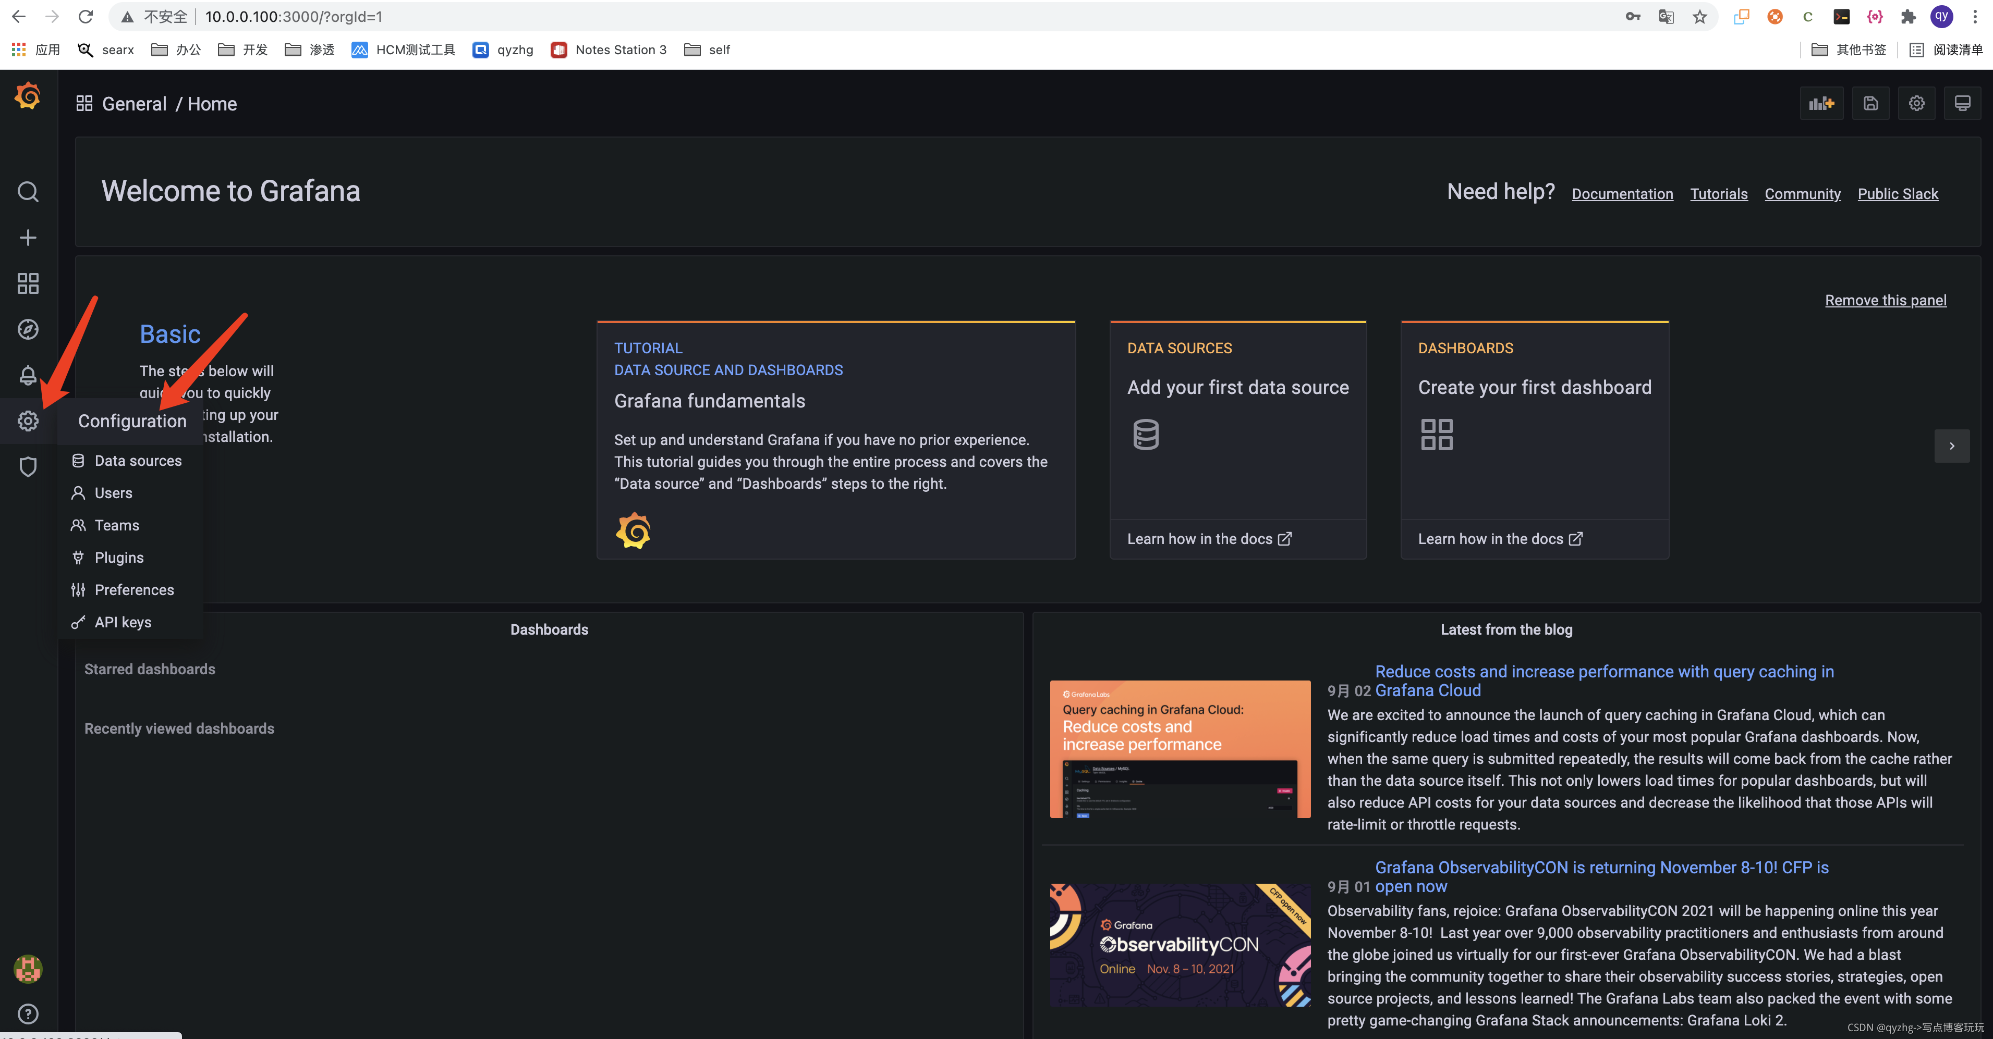Open the Chrome three-dot menu
Image resolution: width=1993 pixels, height=1039 pixels.
(x=1975, y=16)
